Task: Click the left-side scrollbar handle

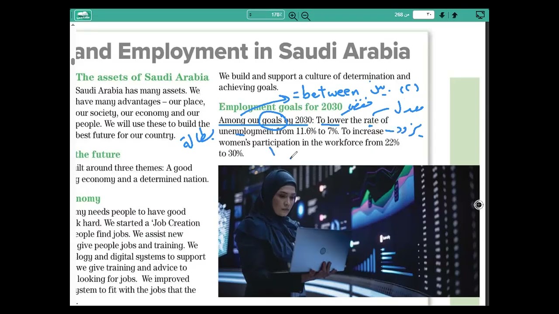Action: [x=72, y=61]
